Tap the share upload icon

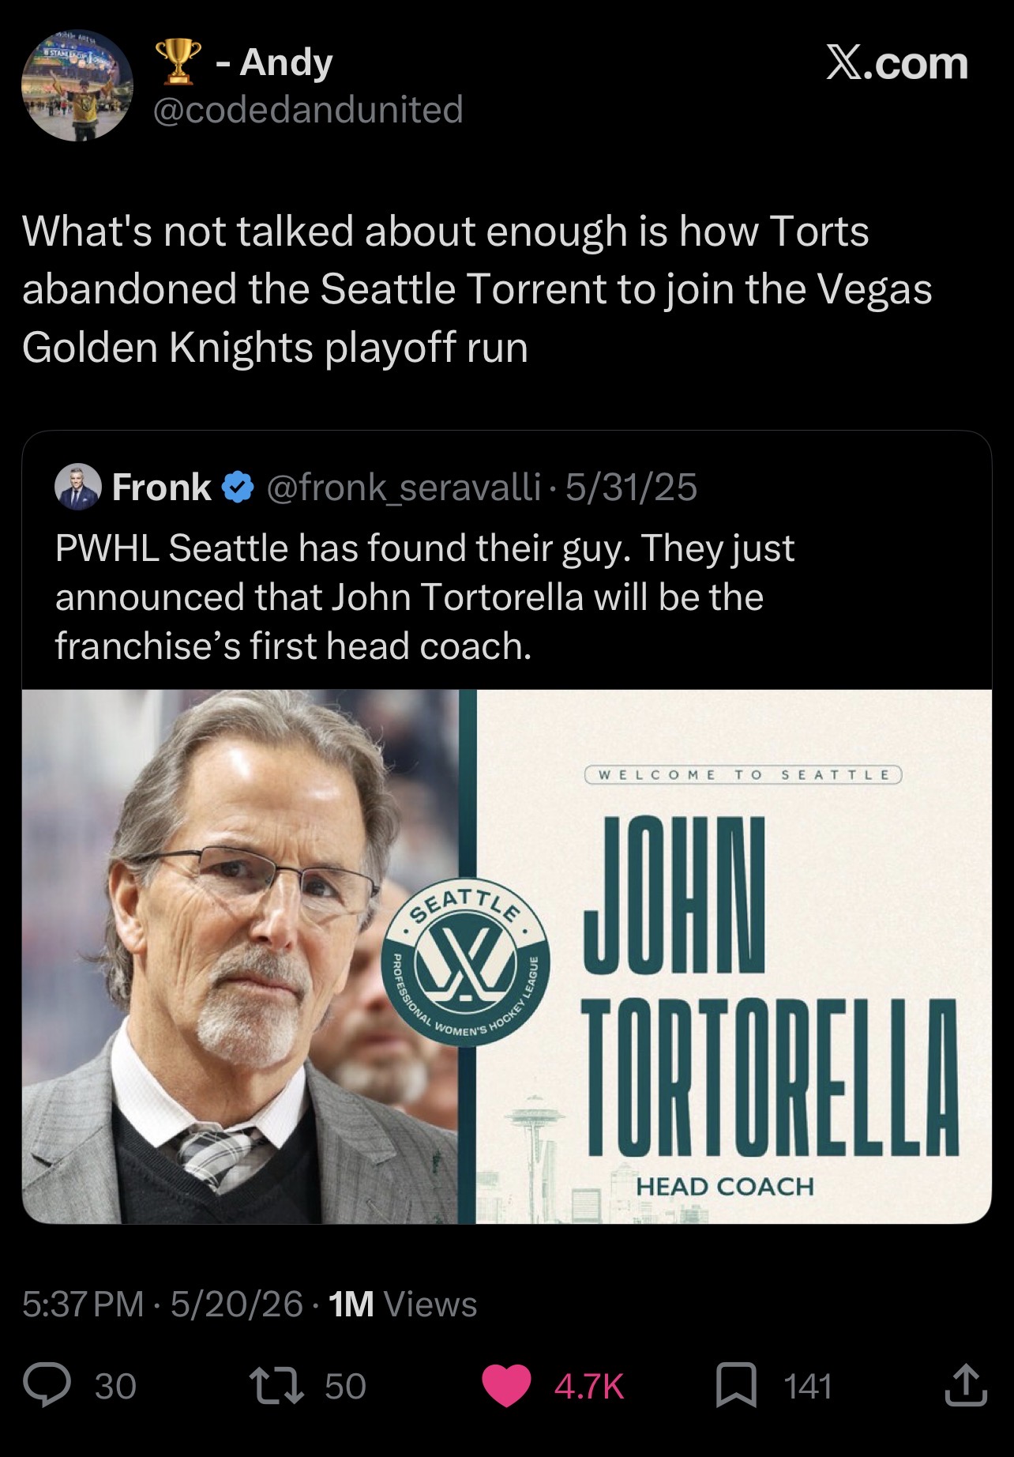coord(966,1385)
